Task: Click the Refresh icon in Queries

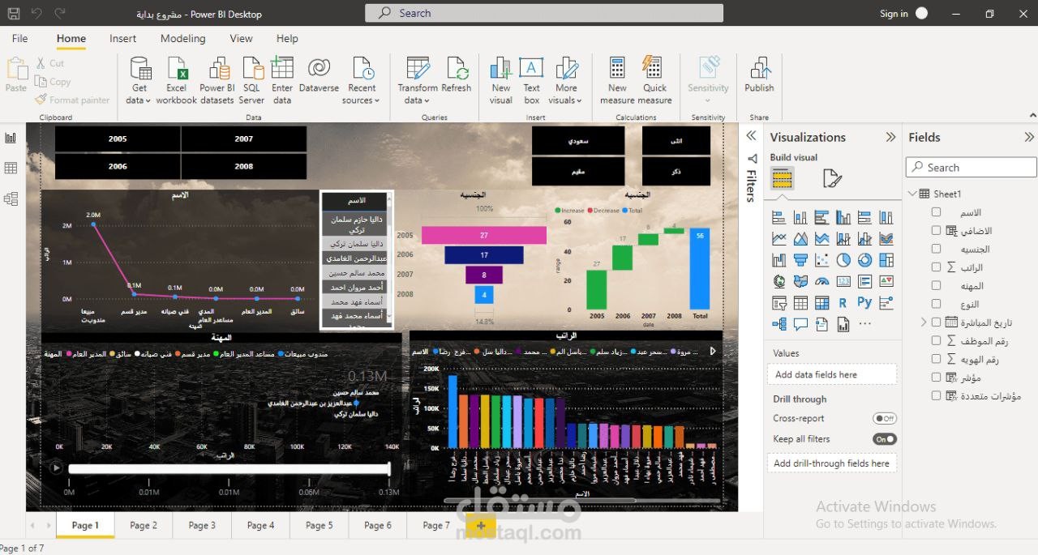Action: (x=457, y=69)
